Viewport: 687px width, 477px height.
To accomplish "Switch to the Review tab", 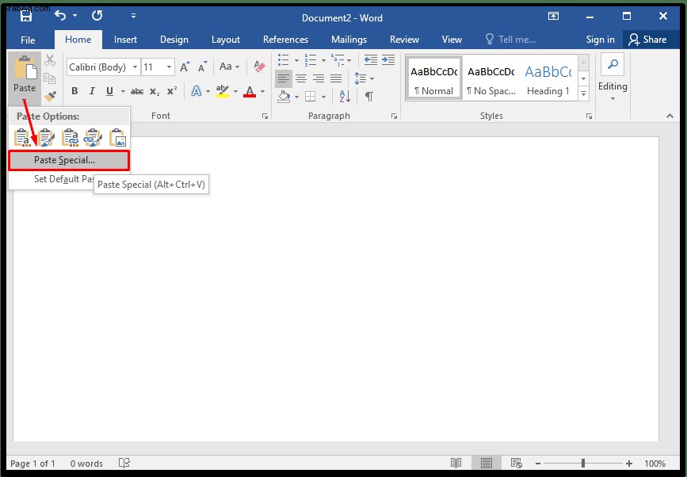I will click(x=404, y=40).
